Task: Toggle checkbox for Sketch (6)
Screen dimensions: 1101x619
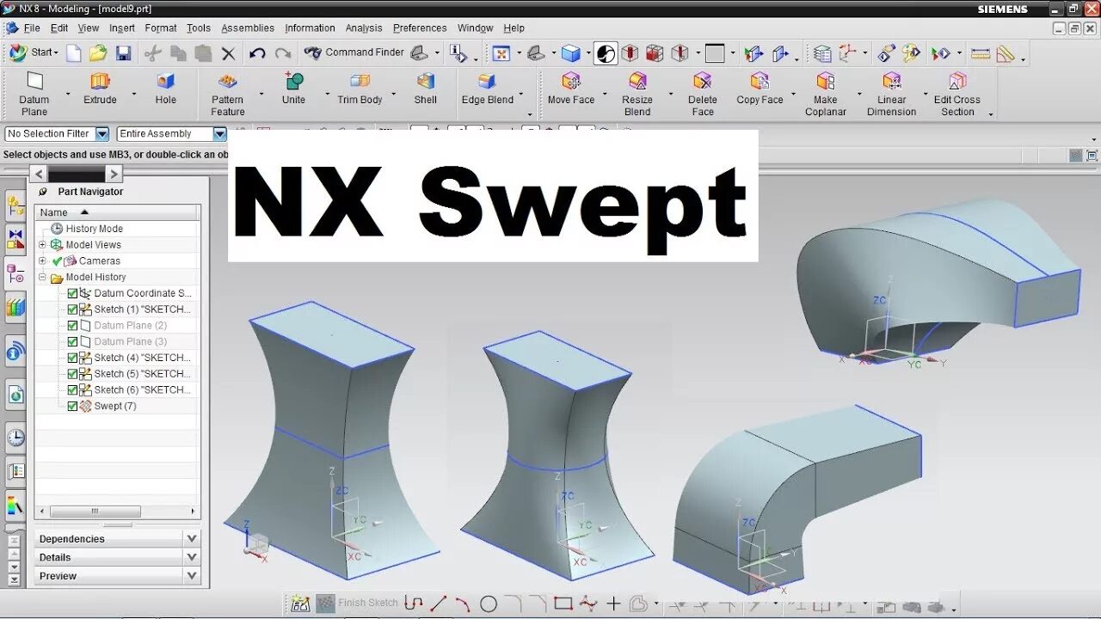Action: [x=72, y=390]
